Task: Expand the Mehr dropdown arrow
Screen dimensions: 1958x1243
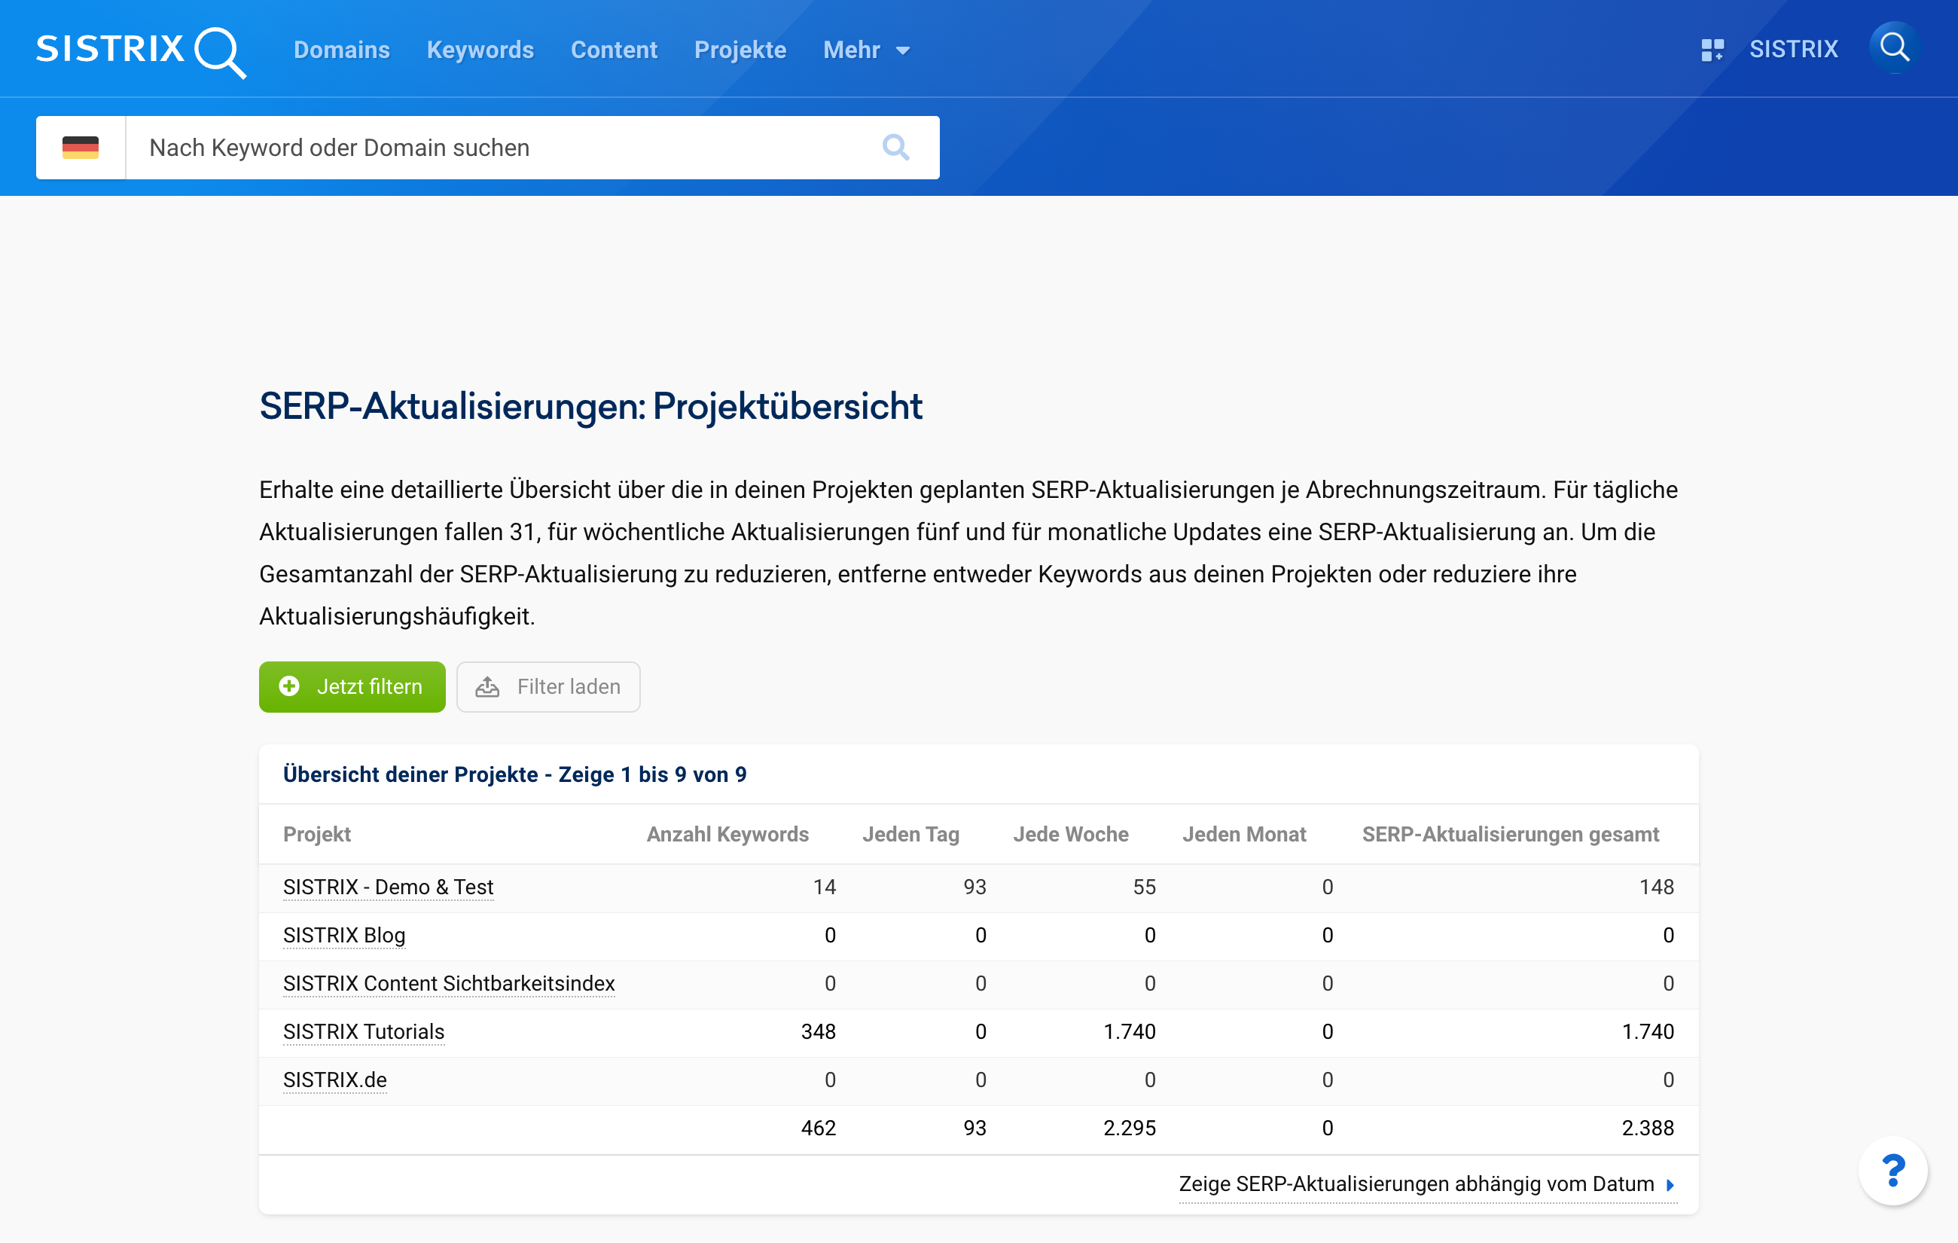Action: click(903, 50)
